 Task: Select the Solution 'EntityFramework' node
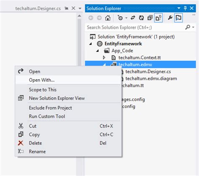coord(136,37)
